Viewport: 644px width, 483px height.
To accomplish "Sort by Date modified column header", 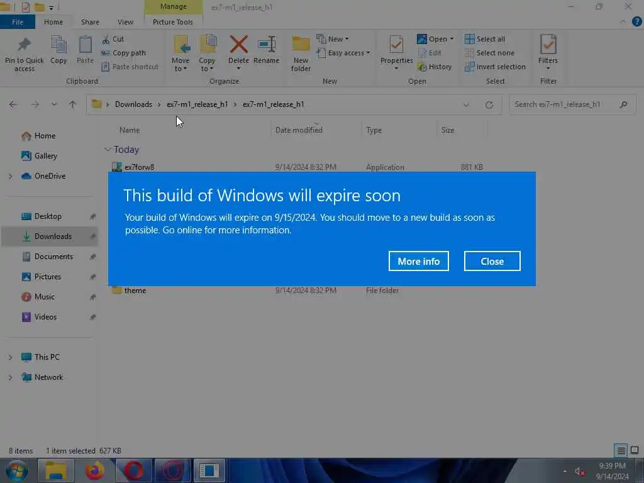I will (x=299, y=130).
